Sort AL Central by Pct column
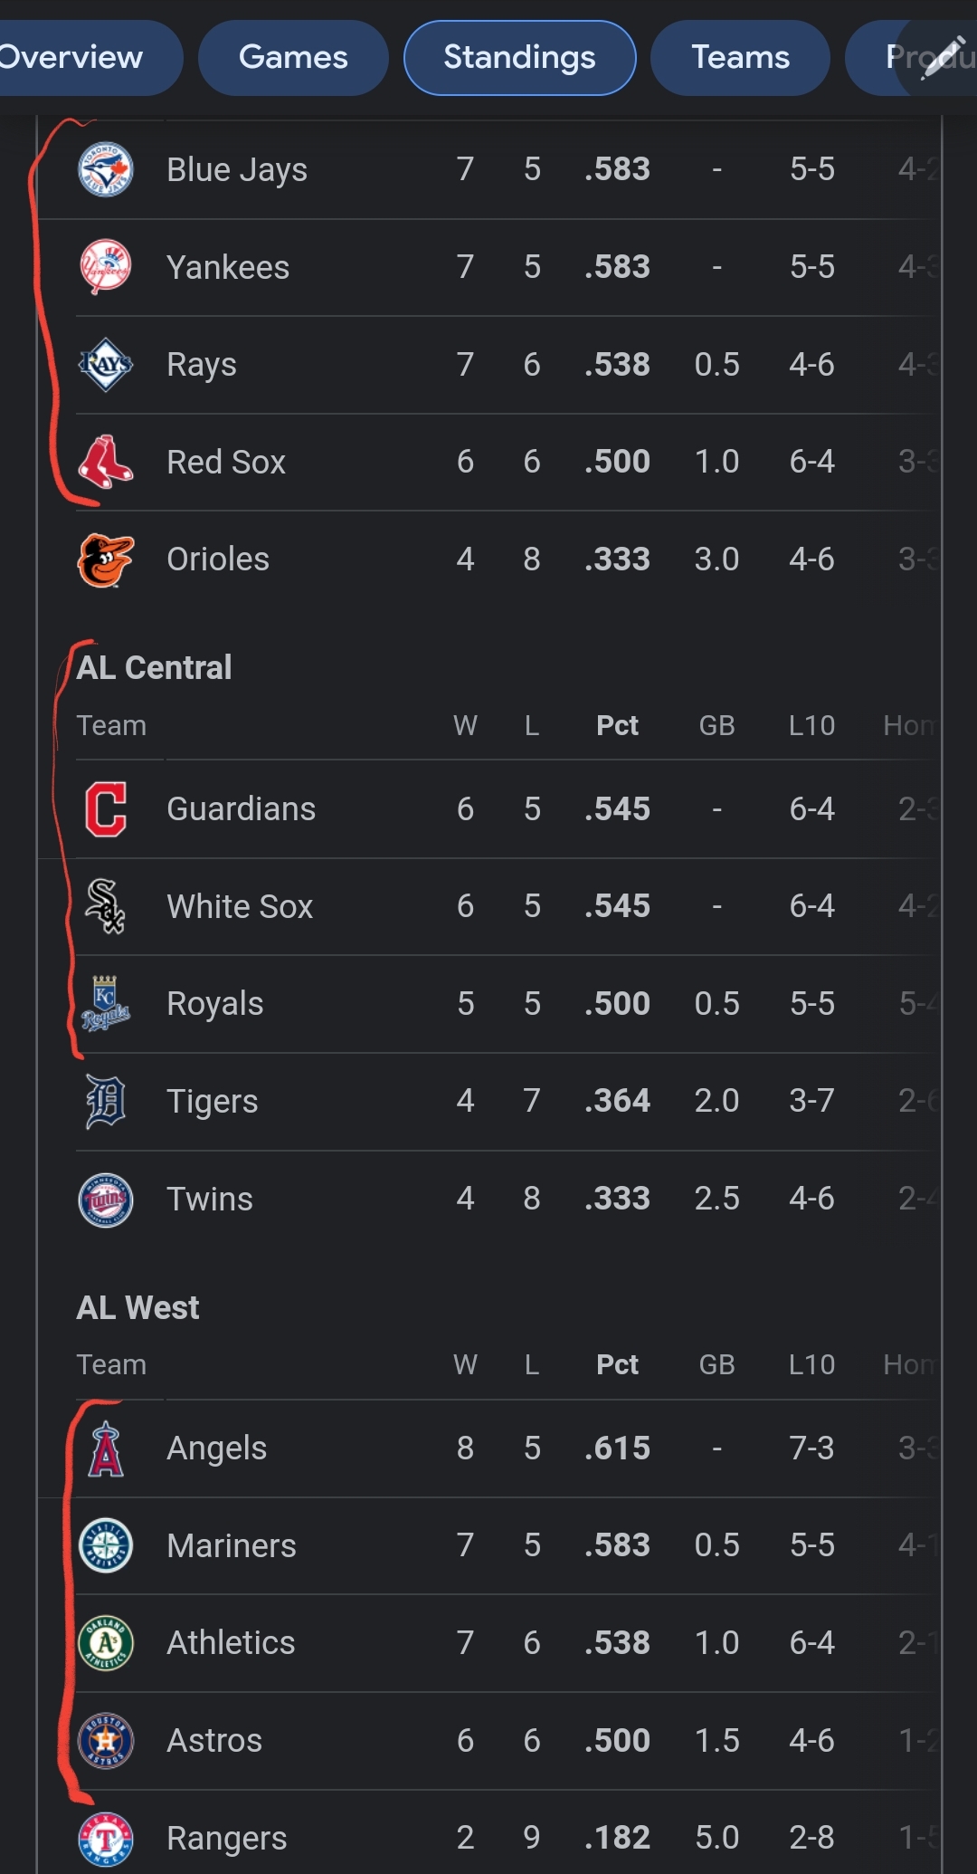Screen dimensions: 977x1874 coord(617,726)
